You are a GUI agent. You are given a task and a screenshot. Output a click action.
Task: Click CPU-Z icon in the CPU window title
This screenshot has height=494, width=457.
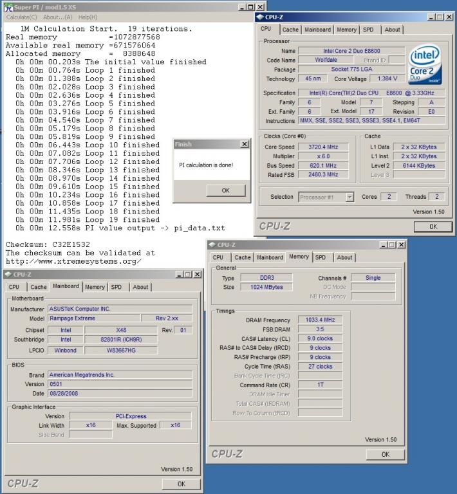coord(260,17)
